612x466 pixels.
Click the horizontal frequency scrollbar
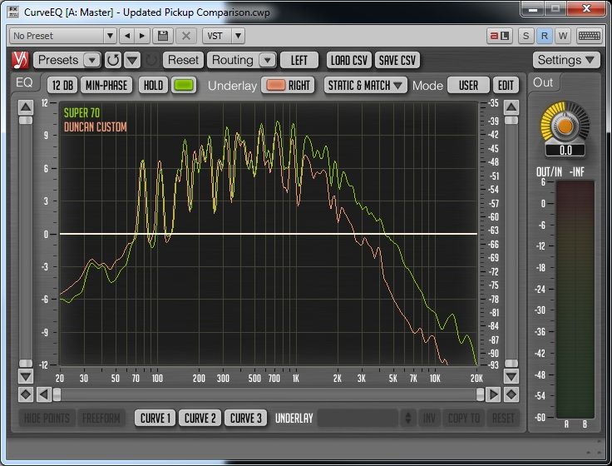point(269,394)
